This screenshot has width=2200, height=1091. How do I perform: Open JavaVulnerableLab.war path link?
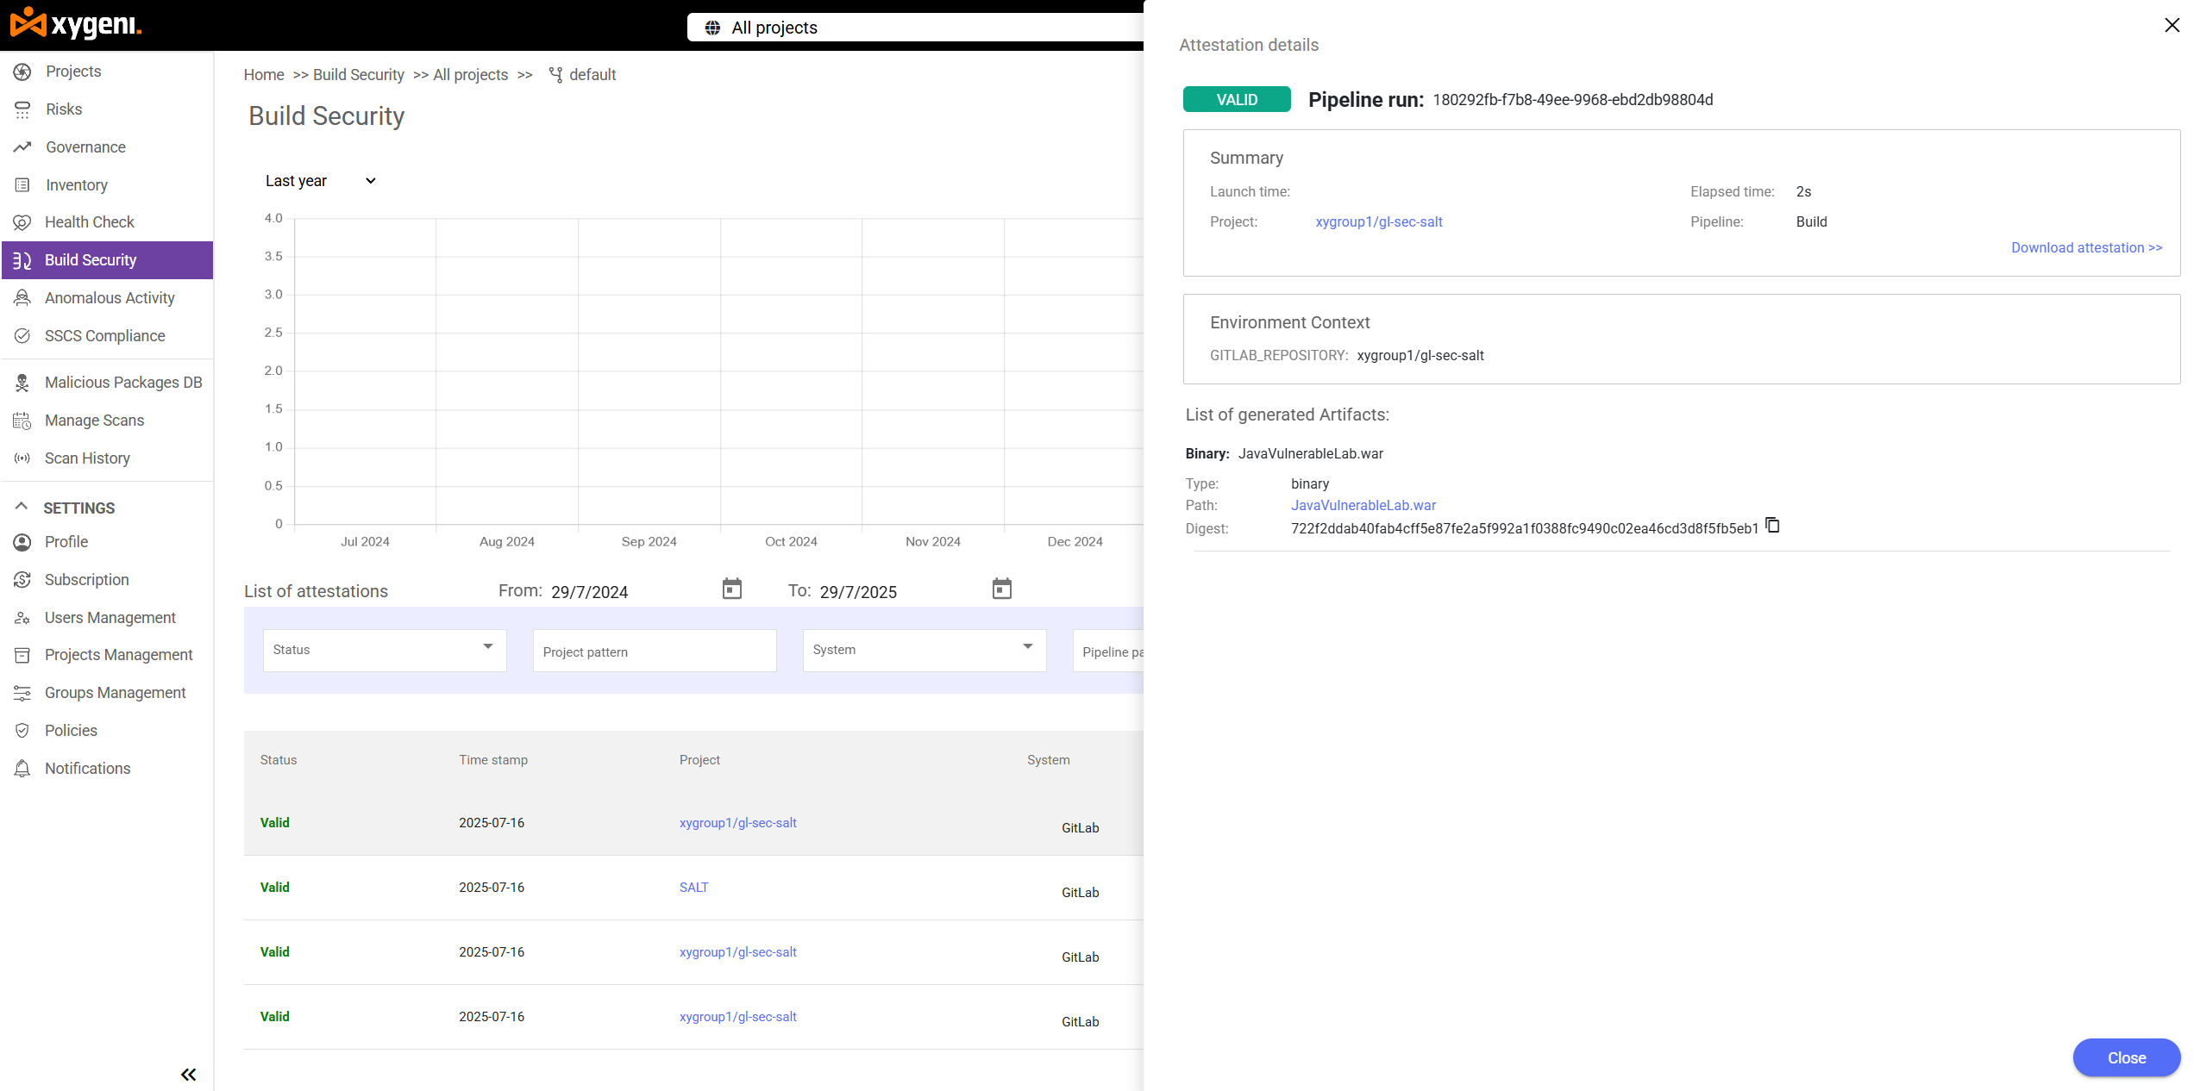coord(1363,506)
